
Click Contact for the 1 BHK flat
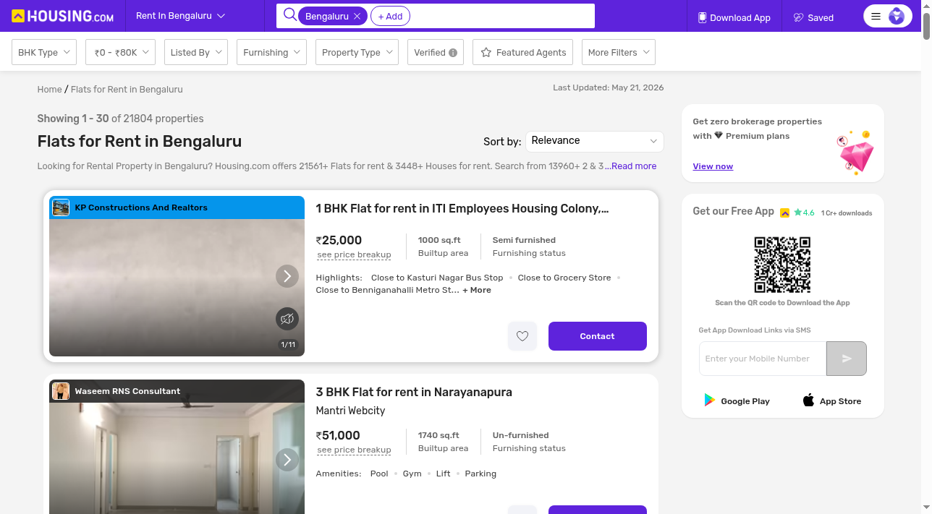point(598,336)
